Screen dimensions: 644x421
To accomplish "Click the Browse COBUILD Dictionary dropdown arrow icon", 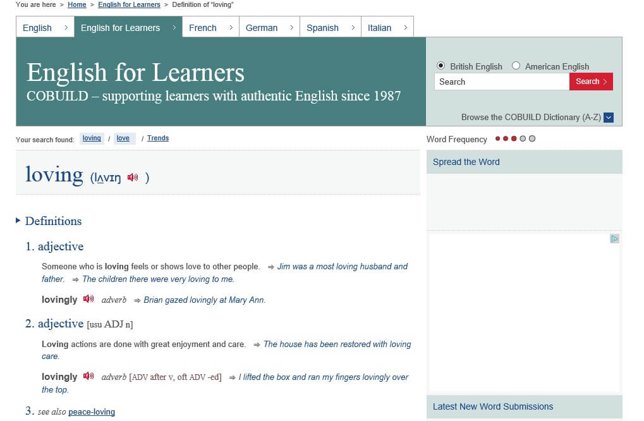I will click(608, 117).
